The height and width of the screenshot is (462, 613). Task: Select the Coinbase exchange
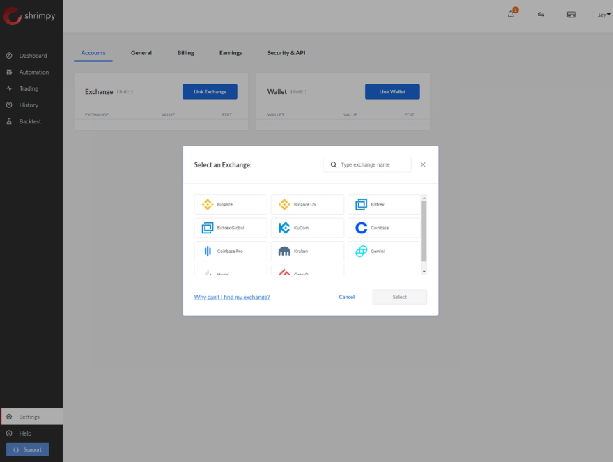click(385, 228)
